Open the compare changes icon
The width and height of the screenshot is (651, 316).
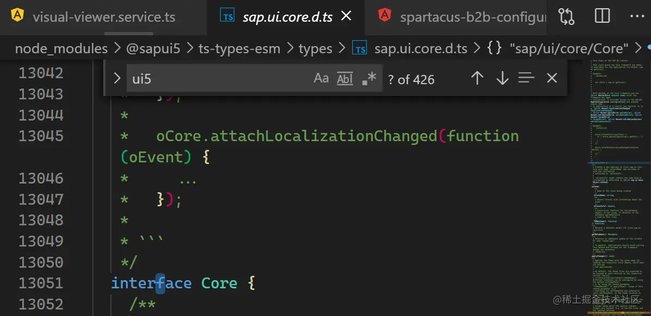566,16
